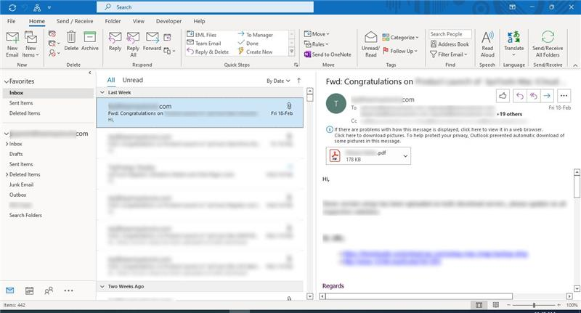The height and width of the screenshot is (313, 581).
Task: Forward using reading pane arrow
Action: (x=547, y=96)
